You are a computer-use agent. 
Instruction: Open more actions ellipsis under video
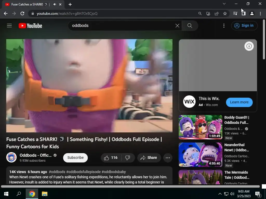pyautogui.click(x=168, y=158)
